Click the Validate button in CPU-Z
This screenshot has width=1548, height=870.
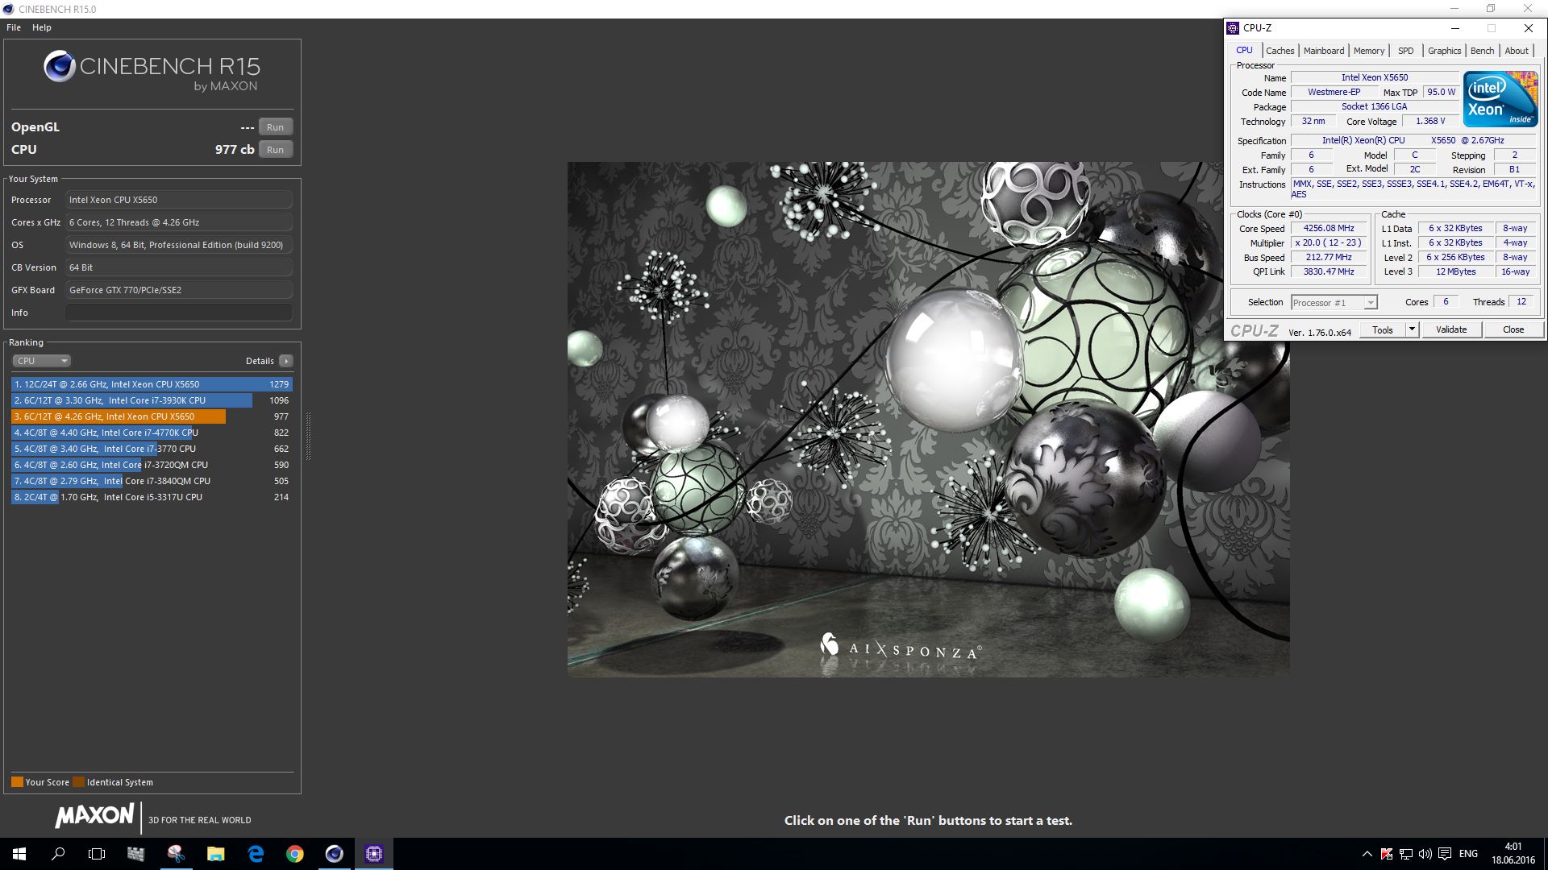1450,329
